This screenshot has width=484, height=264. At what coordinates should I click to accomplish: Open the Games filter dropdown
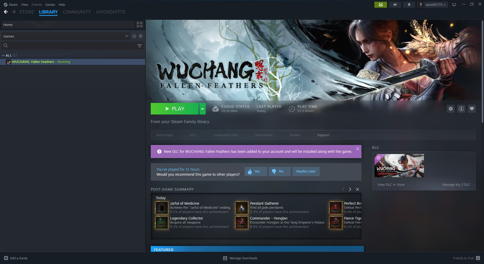click(65, 36)
